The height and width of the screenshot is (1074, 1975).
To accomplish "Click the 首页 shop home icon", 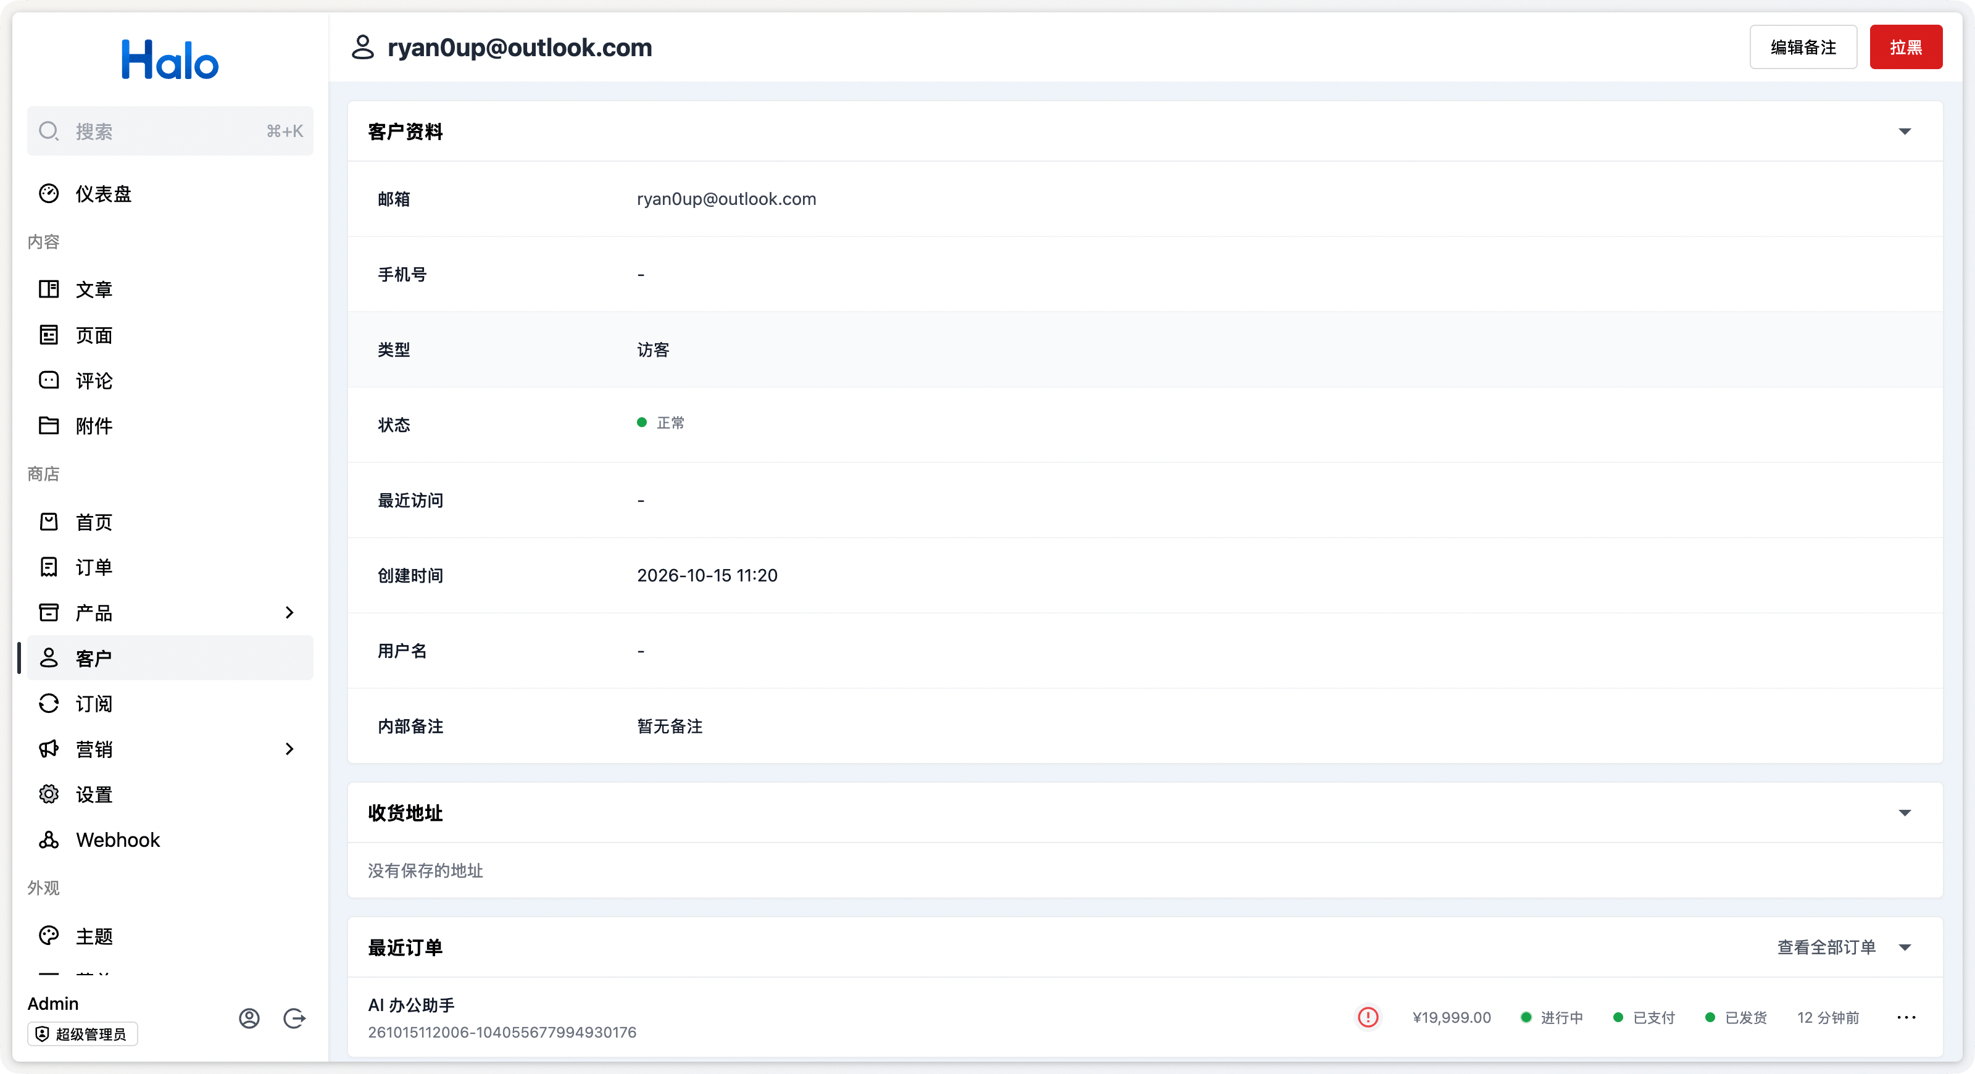I will tap(49, 522).
